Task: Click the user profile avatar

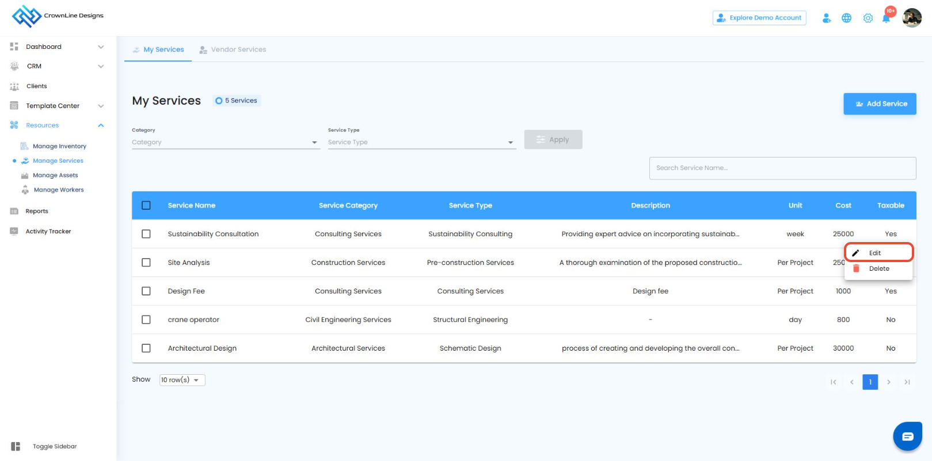Action: click(x=912, y=18)
